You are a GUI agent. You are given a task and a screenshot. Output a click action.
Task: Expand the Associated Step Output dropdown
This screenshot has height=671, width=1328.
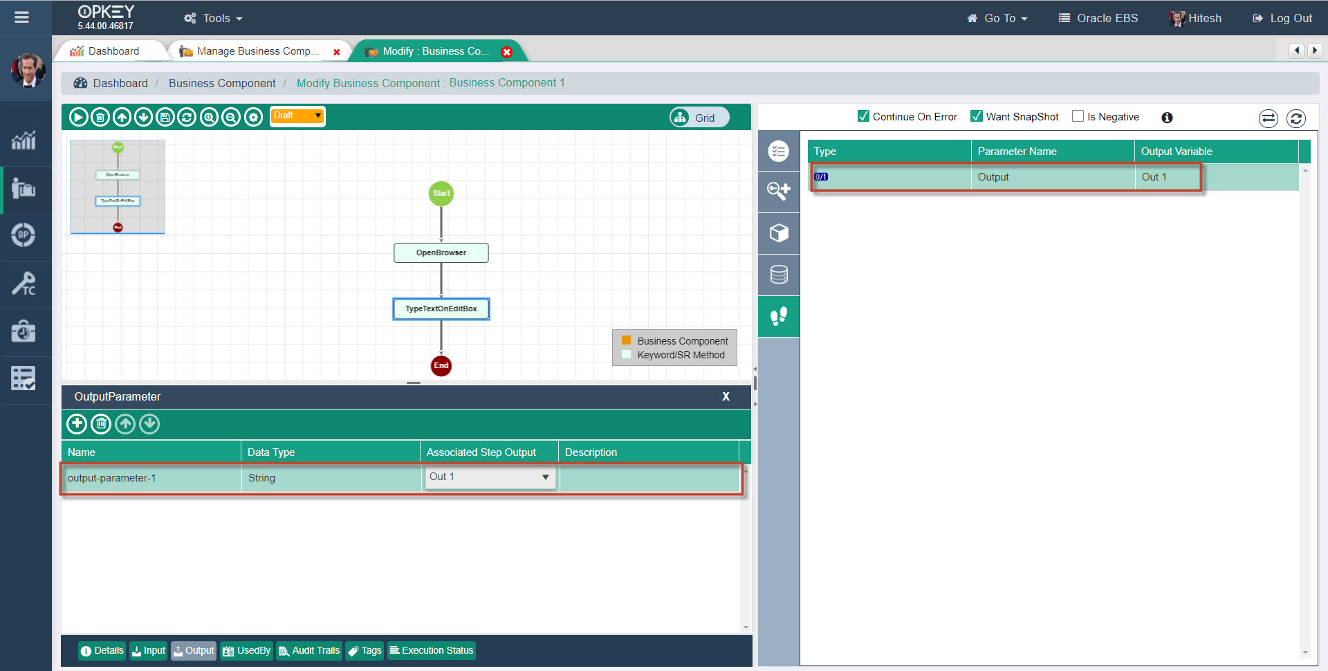click(545, 477)
